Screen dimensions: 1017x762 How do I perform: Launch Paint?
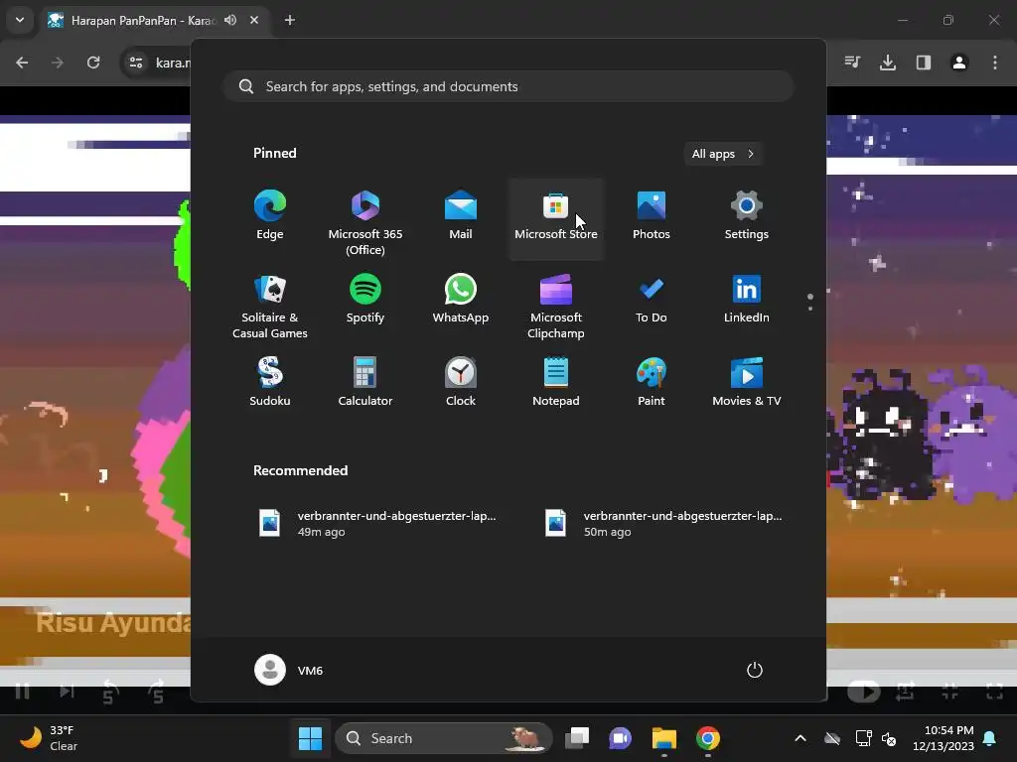652,384
